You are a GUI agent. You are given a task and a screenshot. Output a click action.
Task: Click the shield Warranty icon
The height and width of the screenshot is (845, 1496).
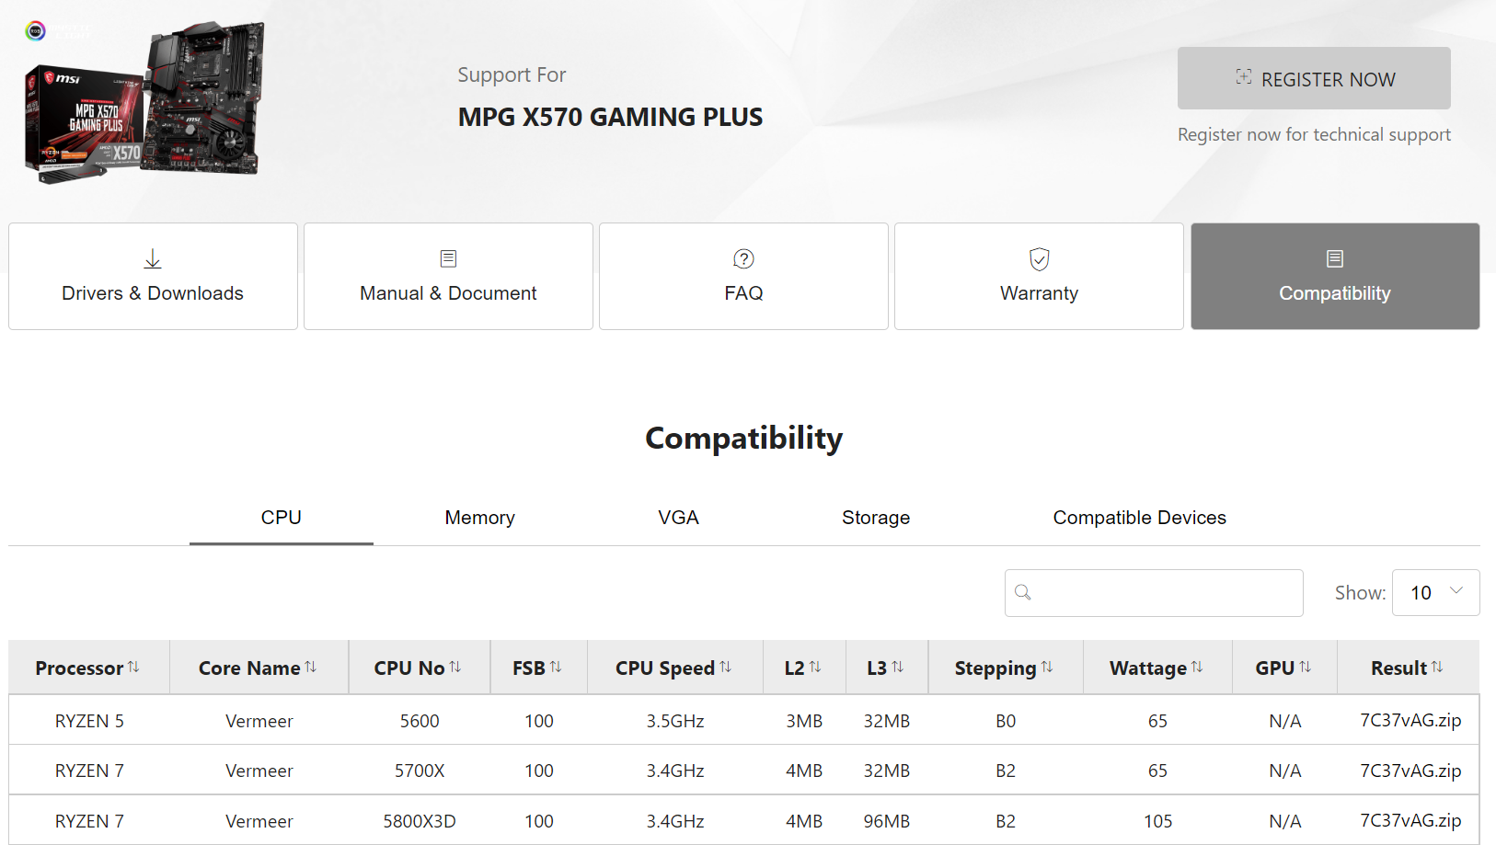click(1039, 259)
